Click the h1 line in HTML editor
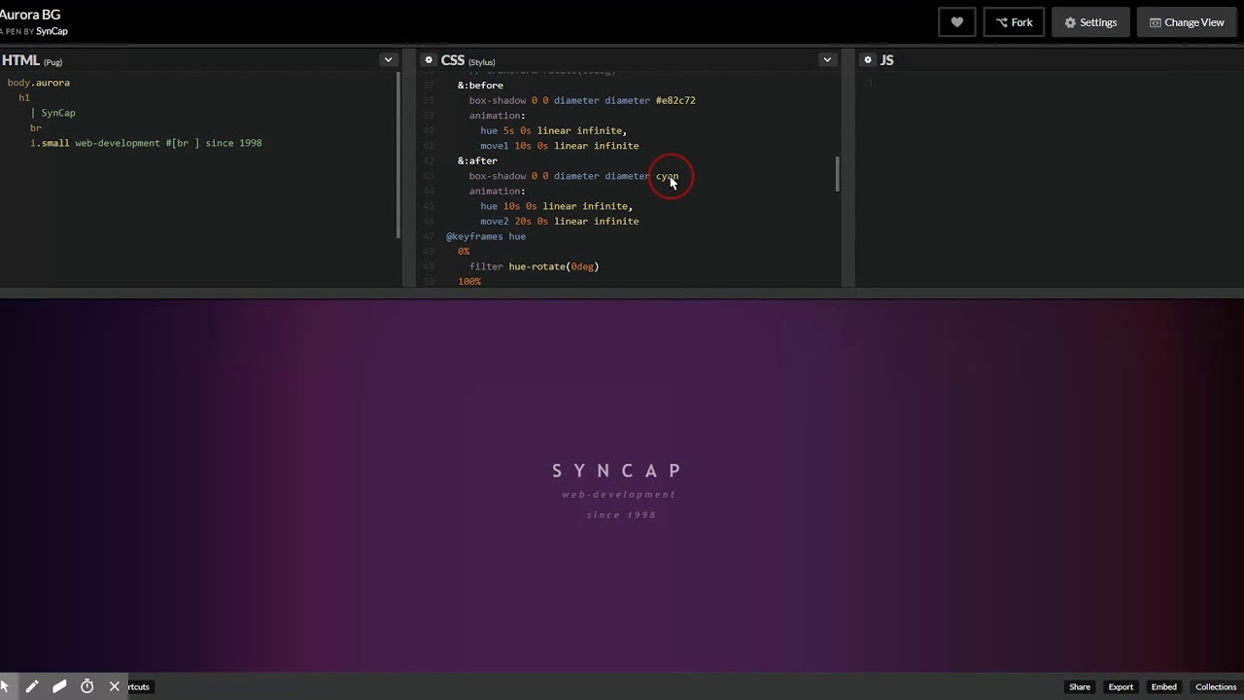The image size is (1244, 700). point(24,98)
